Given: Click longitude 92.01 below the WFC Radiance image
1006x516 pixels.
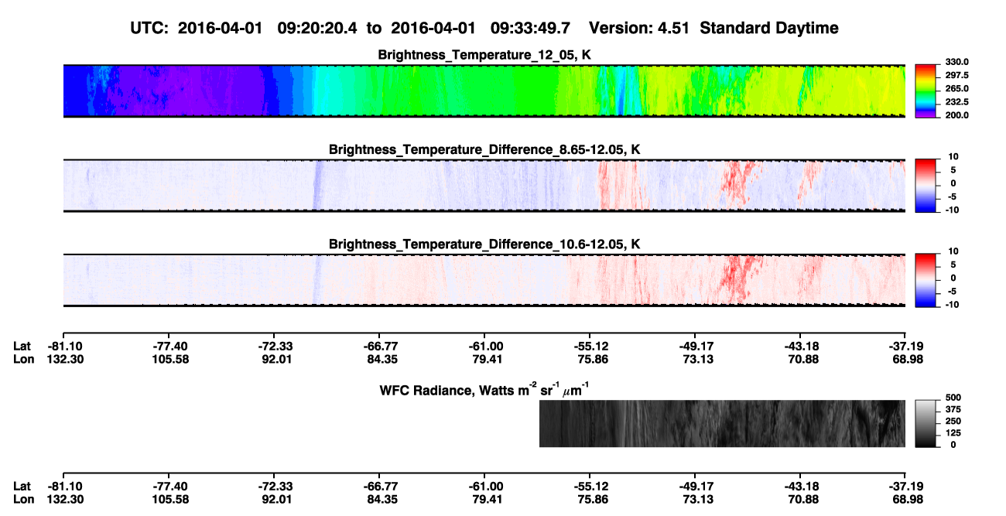Looking at the screenshot, I should tap(274, 500).
